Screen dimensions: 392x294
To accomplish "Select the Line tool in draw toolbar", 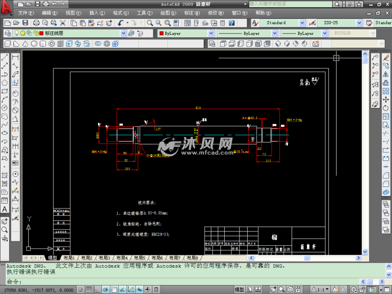I will [x=5, y=57].
